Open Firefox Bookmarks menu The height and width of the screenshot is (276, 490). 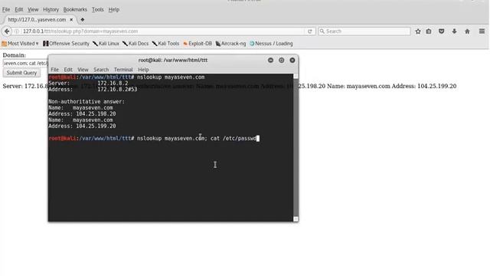point(75,10)
